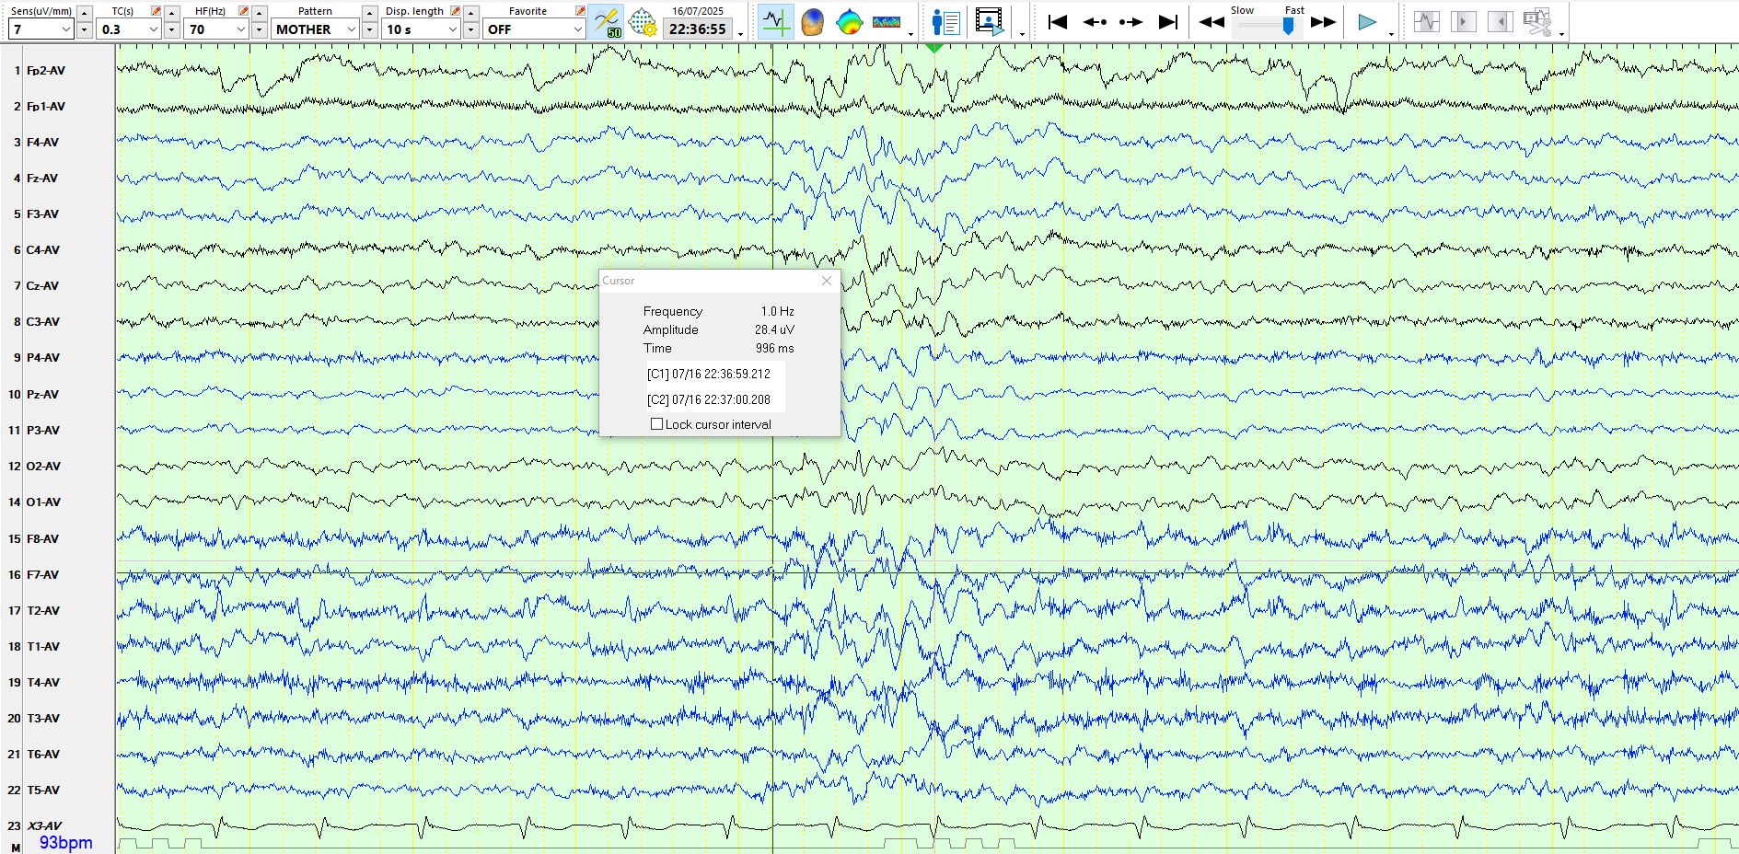The width and height of the screenshot is (1739, 854).
Task: Adjust the Slow/Fast playback speed slider
Action: point(1288,27)
